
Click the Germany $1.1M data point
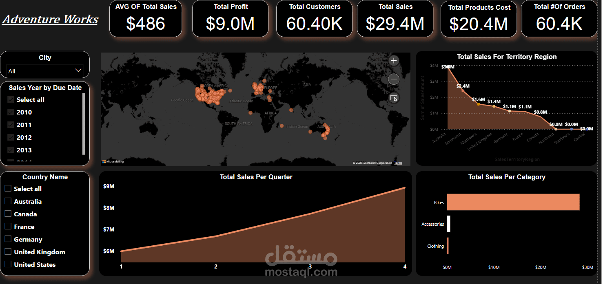point(510,111)
